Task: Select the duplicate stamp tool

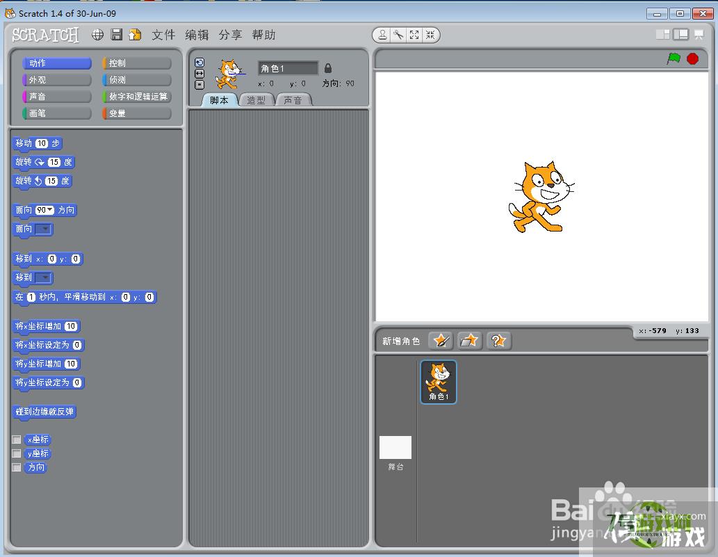Action: (382, 35)
